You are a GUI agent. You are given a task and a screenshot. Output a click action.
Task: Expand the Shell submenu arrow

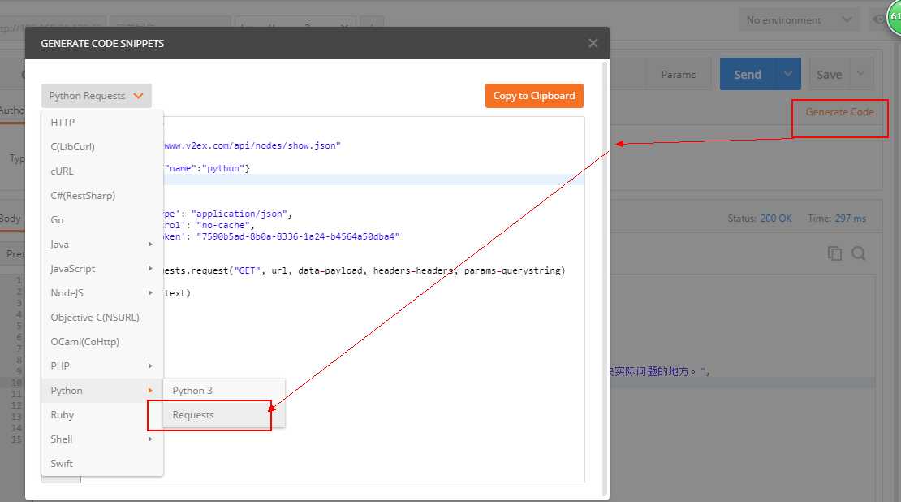[150, 439]
